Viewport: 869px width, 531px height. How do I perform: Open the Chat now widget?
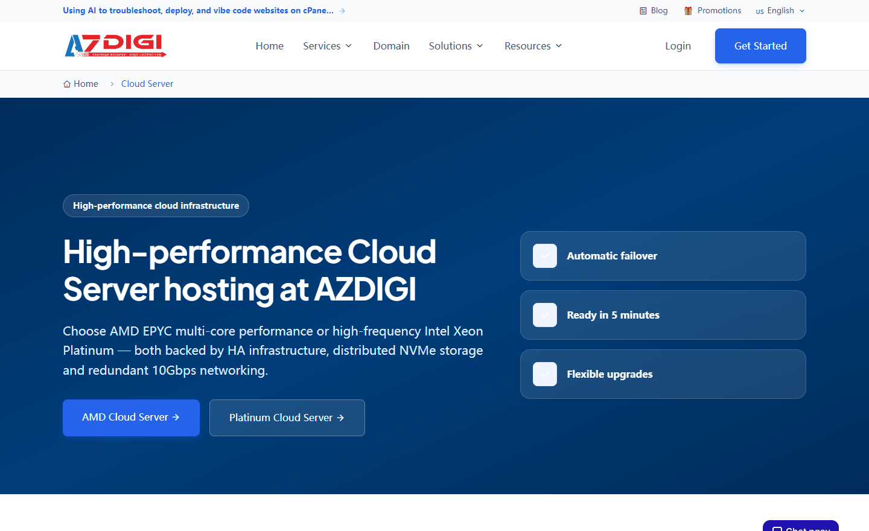coord(801,526)
